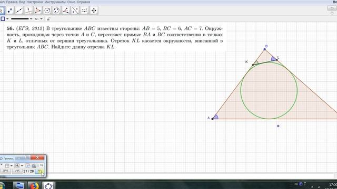Click the help icon in protocol toolbar
The height and width of the screenshot is (189, 337).
pos(42,165)
